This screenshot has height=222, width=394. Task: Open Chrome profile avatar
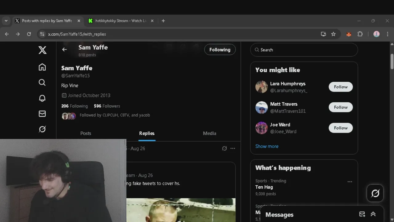(376, 34)
